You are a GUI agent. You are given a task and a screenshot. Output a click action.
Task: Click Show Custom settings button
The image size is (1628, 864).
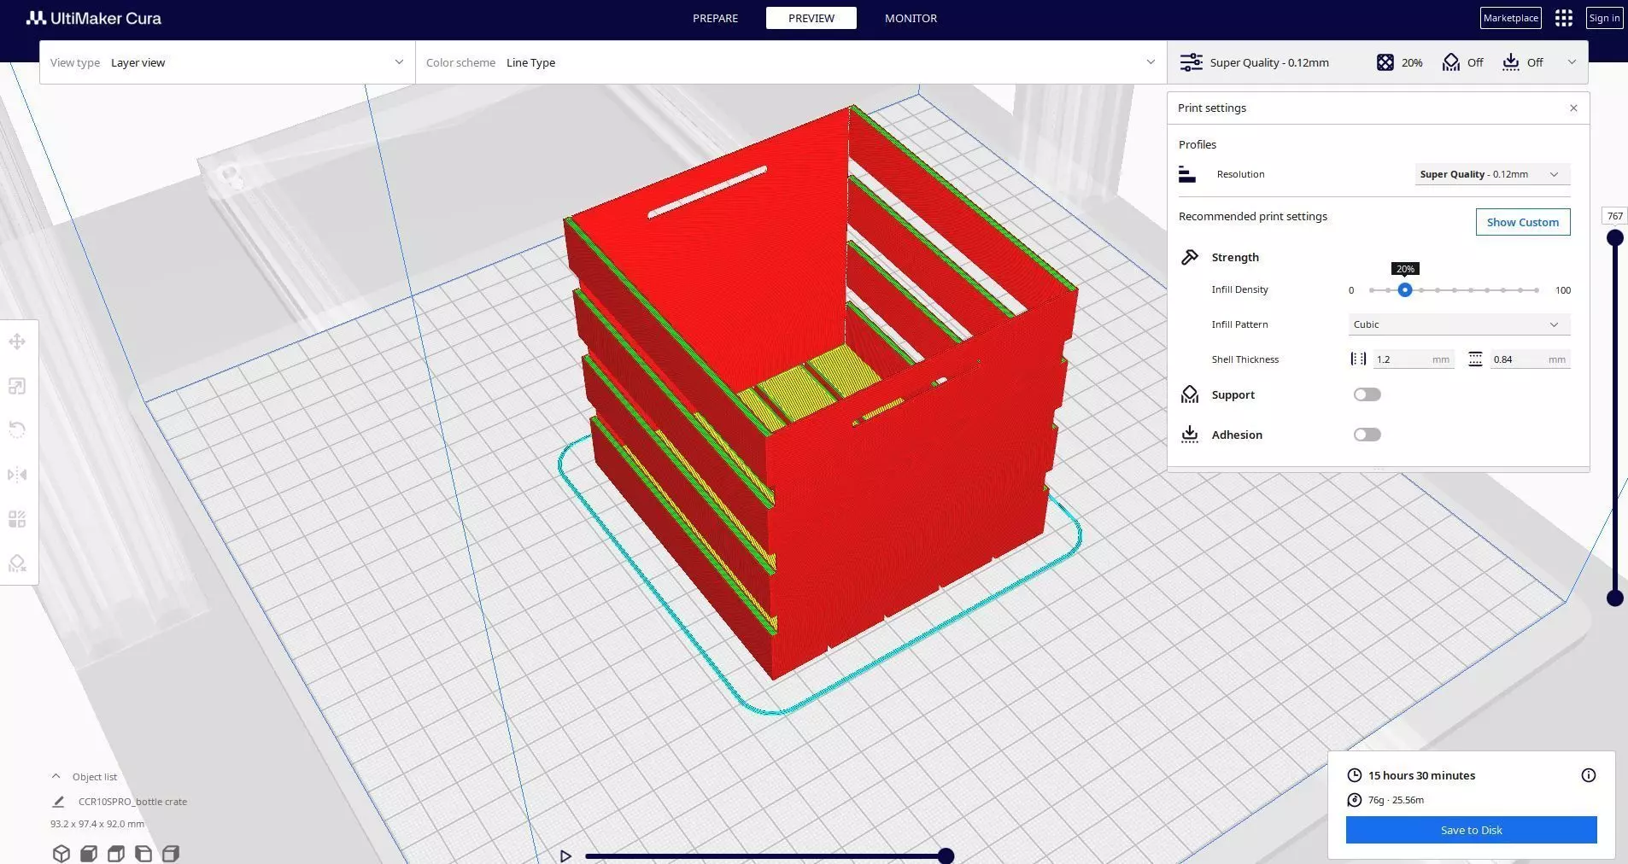point(1523,222)
